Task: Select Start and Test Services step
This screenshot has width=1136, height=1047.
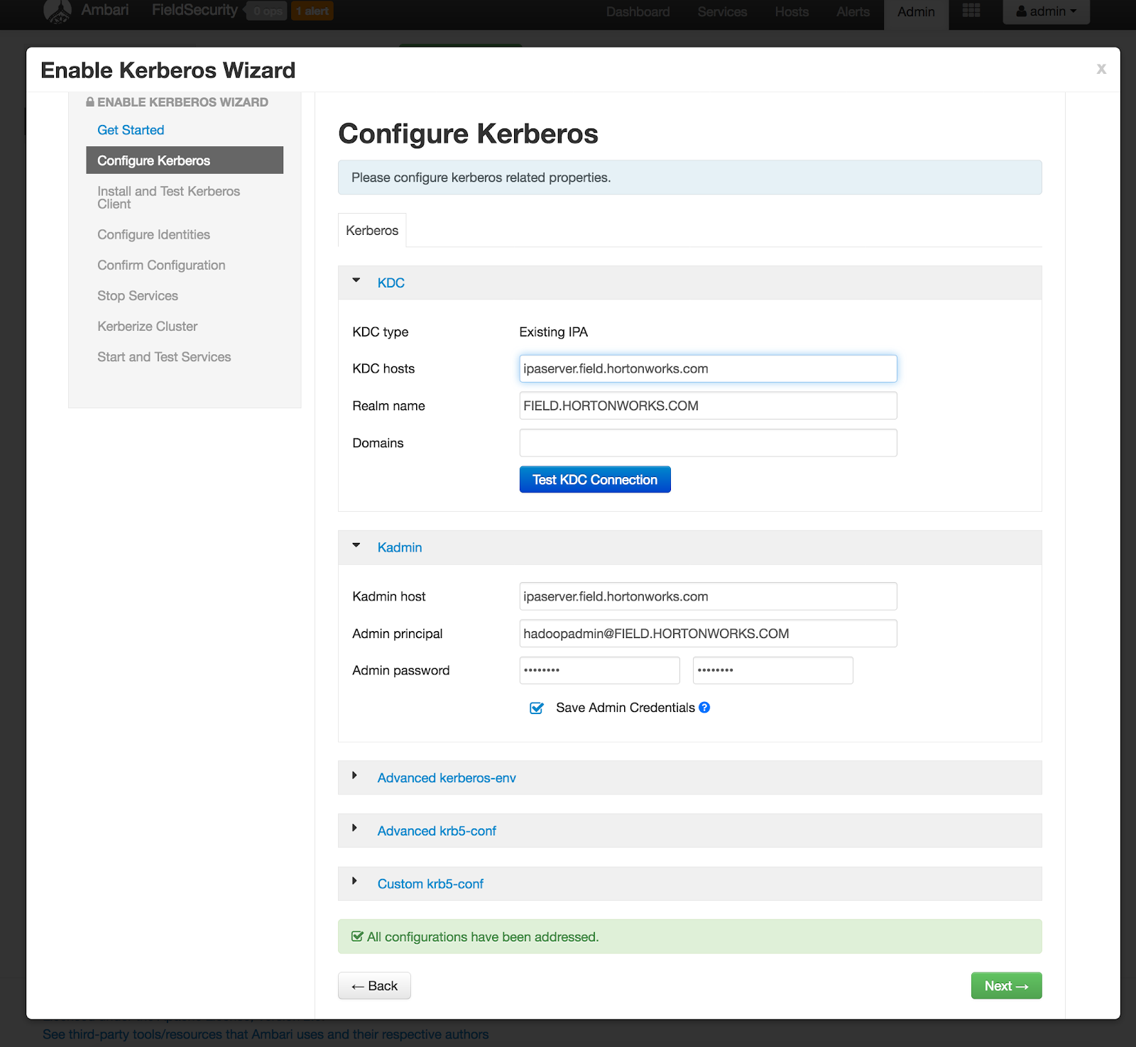Action: coord(164,356)
